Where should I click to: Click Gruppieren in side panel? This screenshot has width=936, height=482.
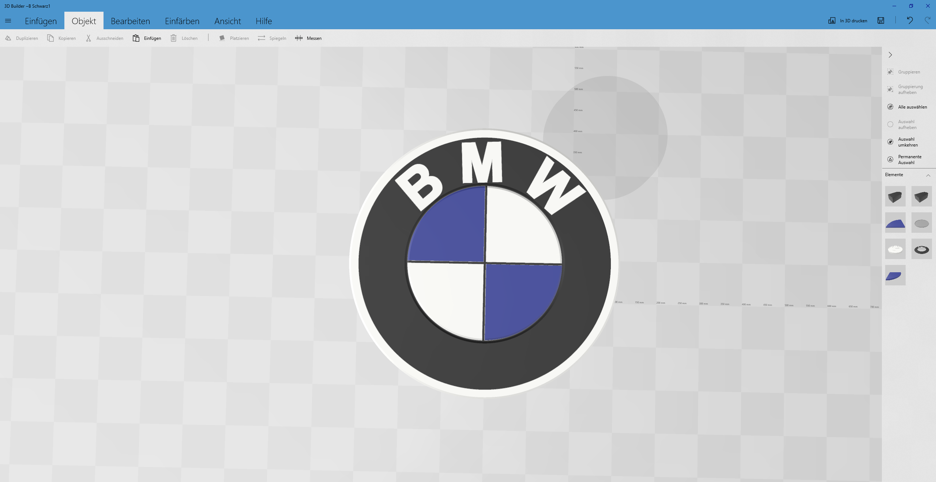click(x=904, y=72)
